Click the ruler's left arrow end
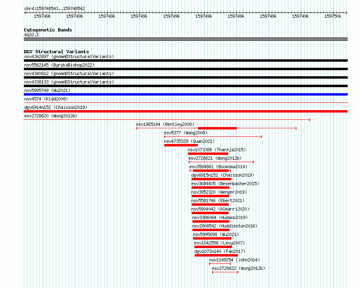The width and height of the screenshot is (359, 288). [x=25, y=13]
